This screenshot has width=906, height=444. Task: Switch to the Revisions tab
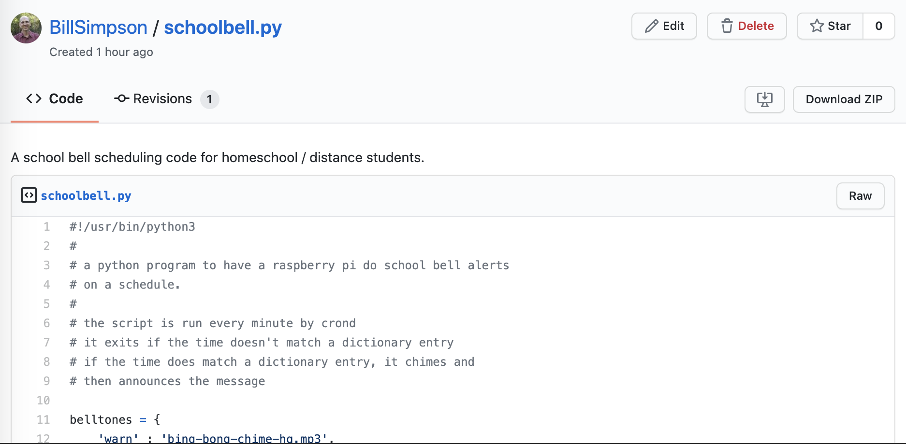162,98
